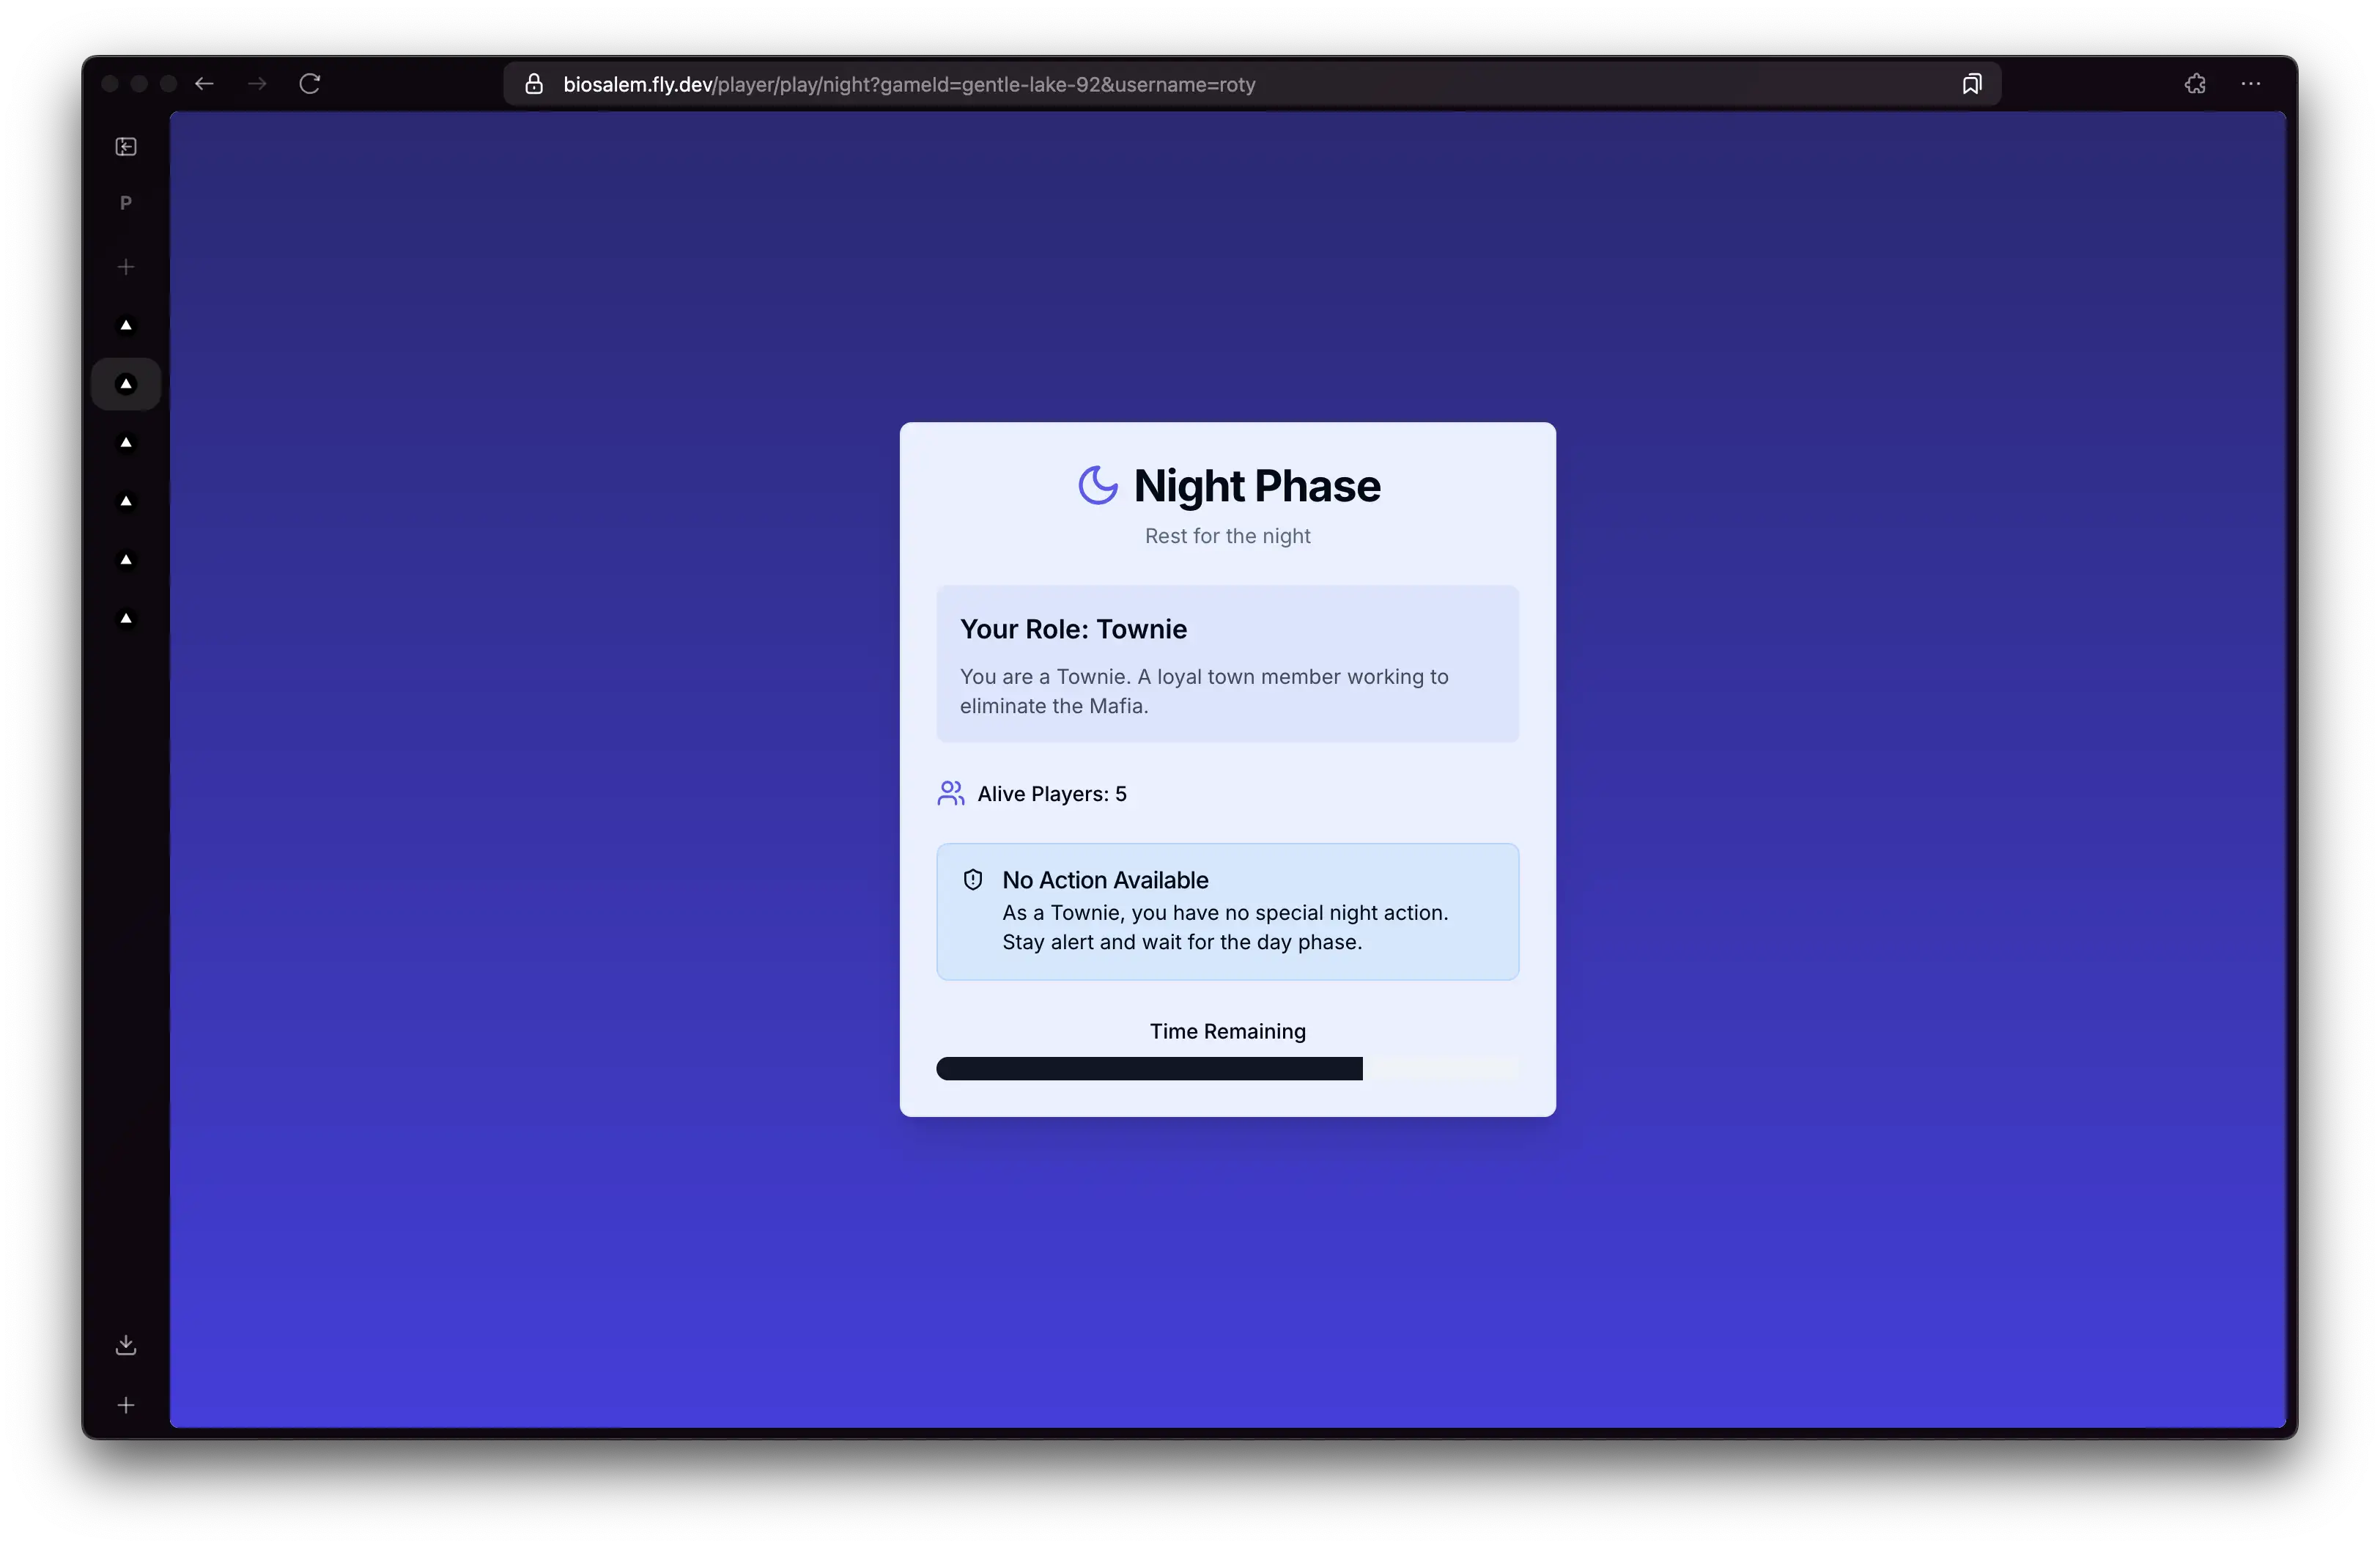The width and height of the screenshot is (2380, 1548).
Task: Click the Time Remaining progress bar
Action: (1227, 1068)
